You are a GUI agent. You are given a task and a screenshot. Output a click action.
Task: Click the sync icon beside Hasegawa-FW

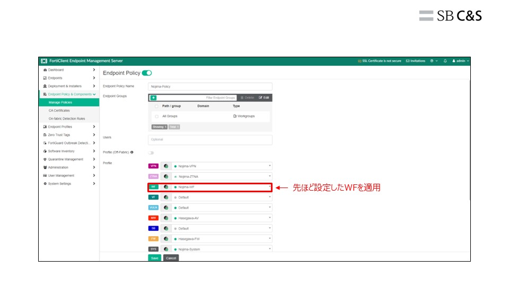166,239
